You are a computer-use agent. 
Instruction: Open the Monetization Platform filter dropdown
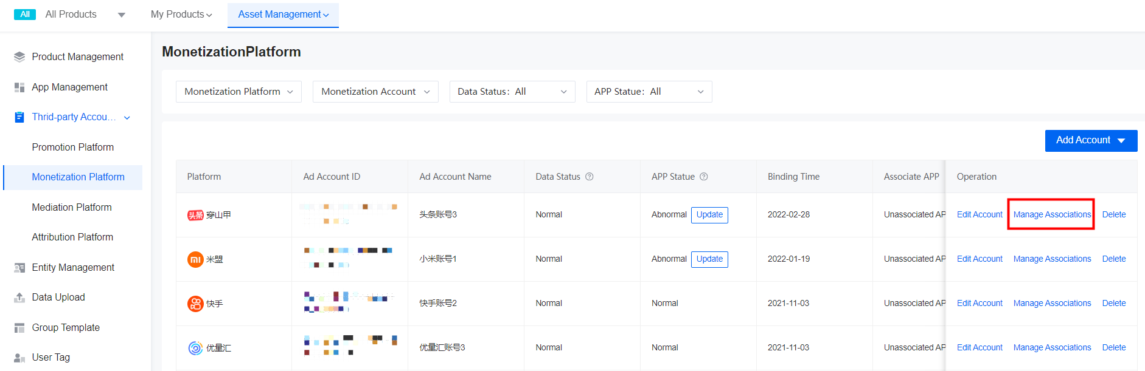(238, 92)
